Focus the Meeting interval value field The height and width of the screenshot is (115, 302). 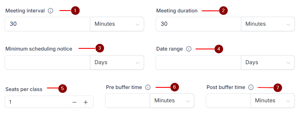48,24
